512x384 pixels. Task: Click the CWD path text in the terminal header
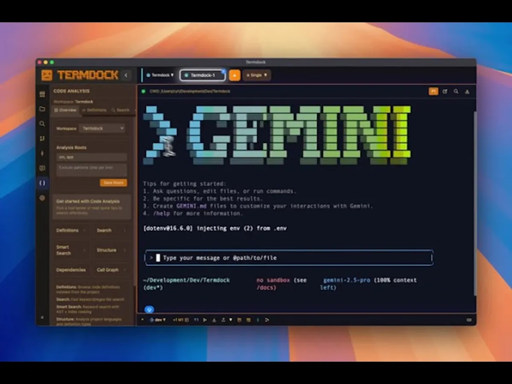pos(190,91)
